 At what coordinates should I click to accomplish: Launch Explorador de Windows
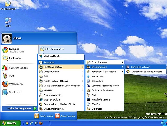[x=105, y=90]
